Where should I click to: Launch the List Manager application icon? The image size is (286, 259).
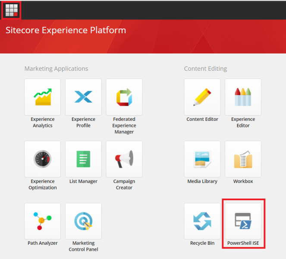83,159
